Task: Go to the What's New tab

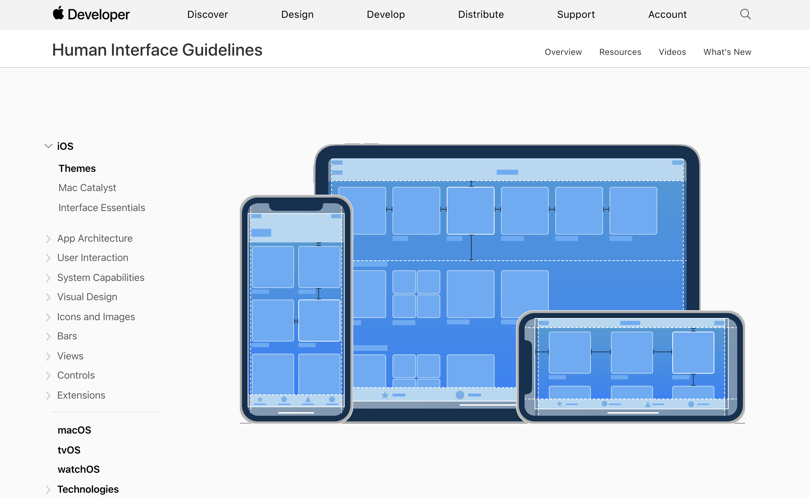Action: point(727,52)
